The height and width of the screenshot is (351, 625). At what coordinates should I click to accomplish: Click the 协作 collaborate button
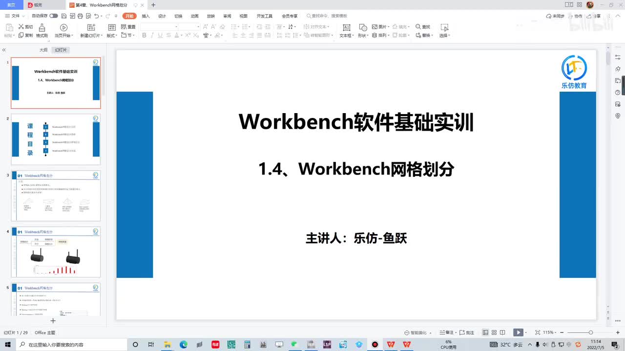[x=575, y=16]
